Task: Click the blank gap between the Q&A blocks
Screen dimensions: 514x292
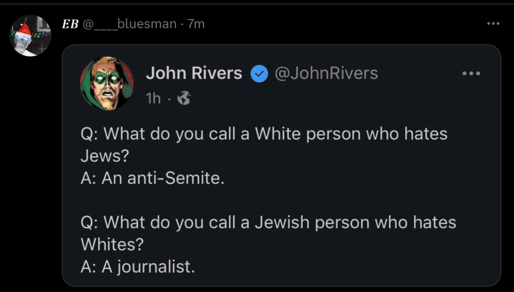Action: click(x=261, y=200)
